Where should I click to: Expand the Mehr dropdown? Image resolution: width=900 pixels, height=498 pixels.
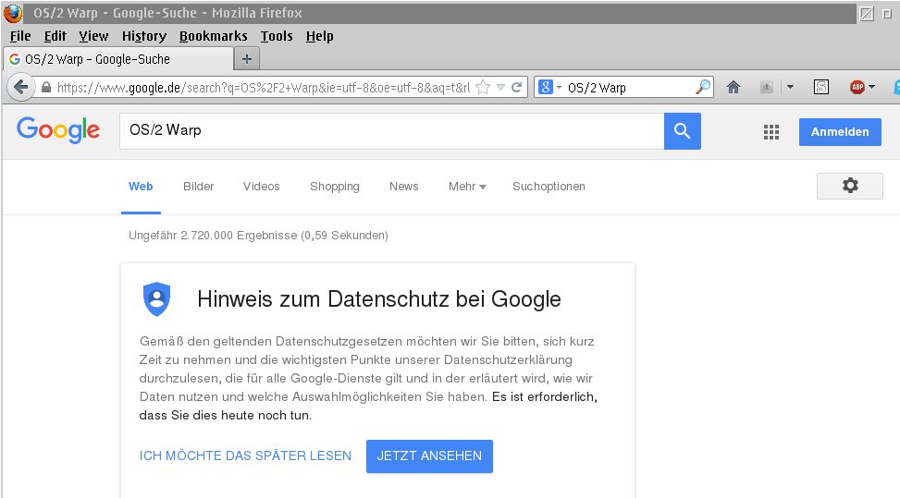[467, 187]
